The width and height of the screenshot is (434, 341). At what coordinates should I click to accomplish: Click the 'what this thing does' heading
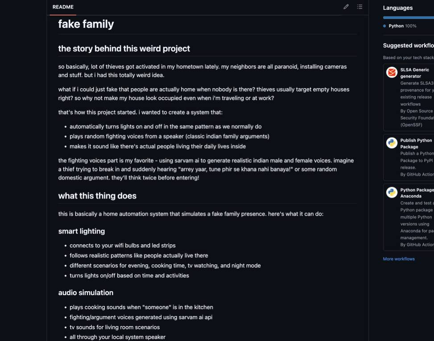[97, 196]
